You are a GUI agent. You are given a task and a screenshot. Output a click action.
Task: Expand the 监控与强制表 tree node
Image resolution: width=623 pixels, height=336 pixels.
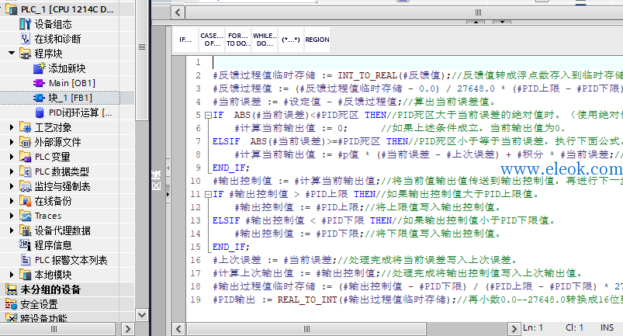click(12, 186)
